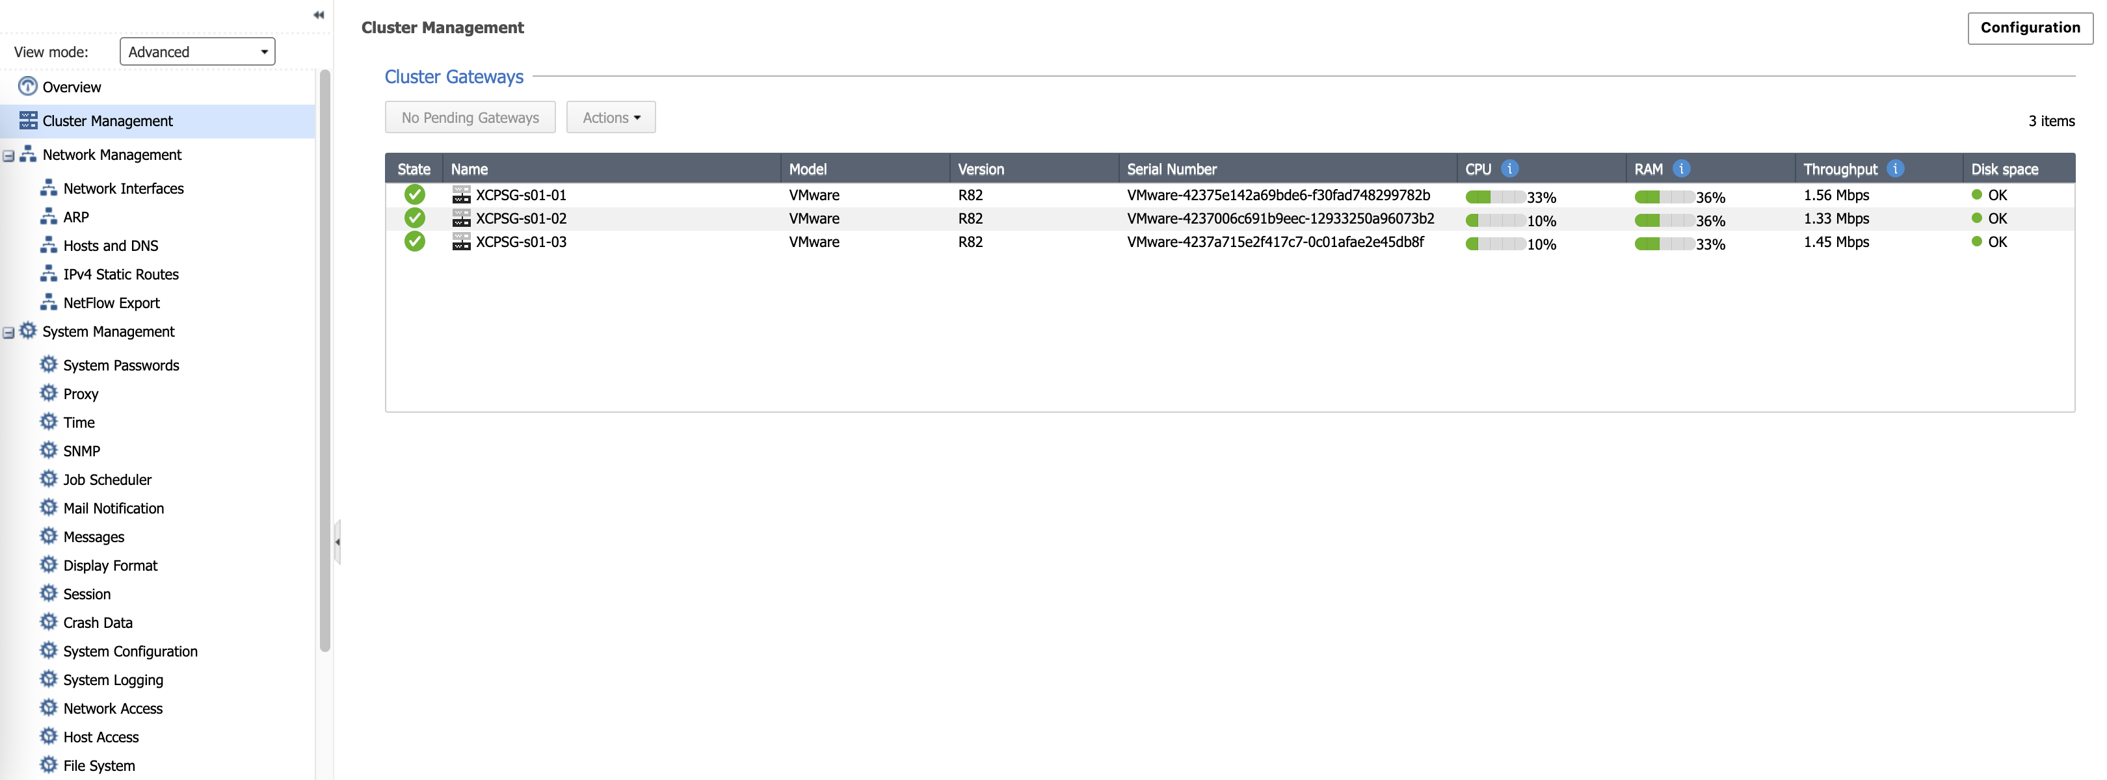The image size is (2107, 780).
Task: Click the green state checkmark for XCPSG-s01-01
Action: [x=415, y=194]
